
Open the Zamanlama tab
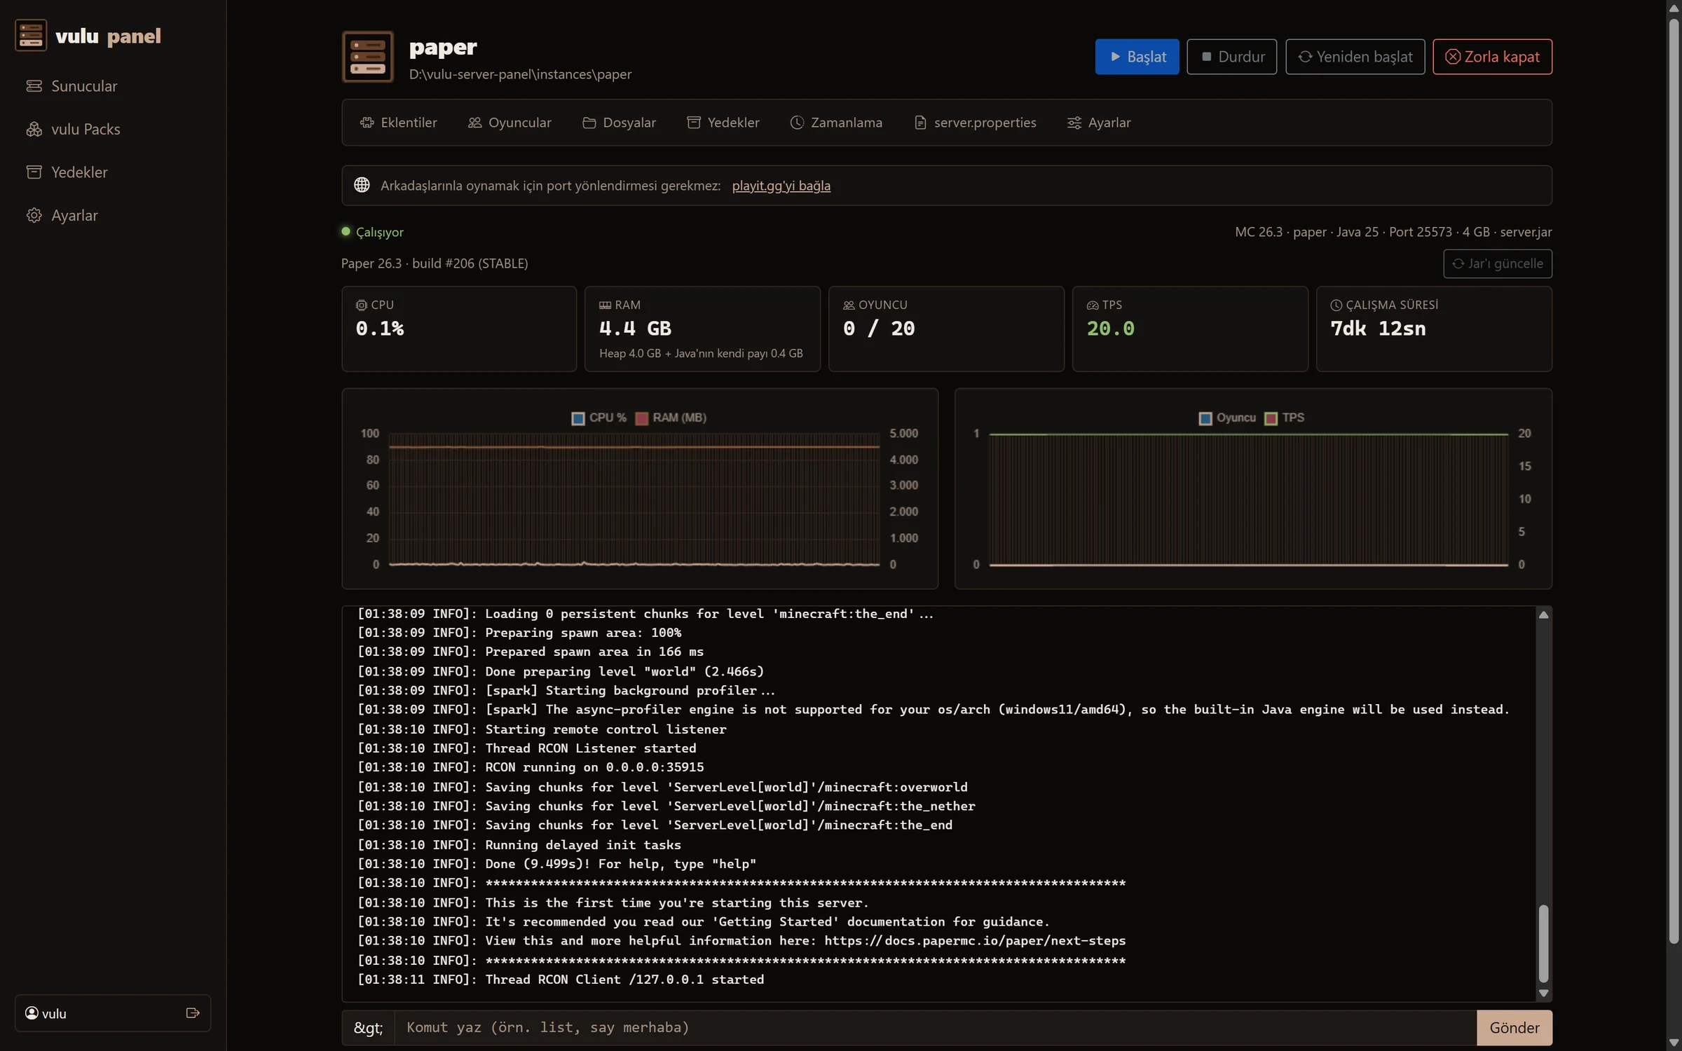[836, 123]
